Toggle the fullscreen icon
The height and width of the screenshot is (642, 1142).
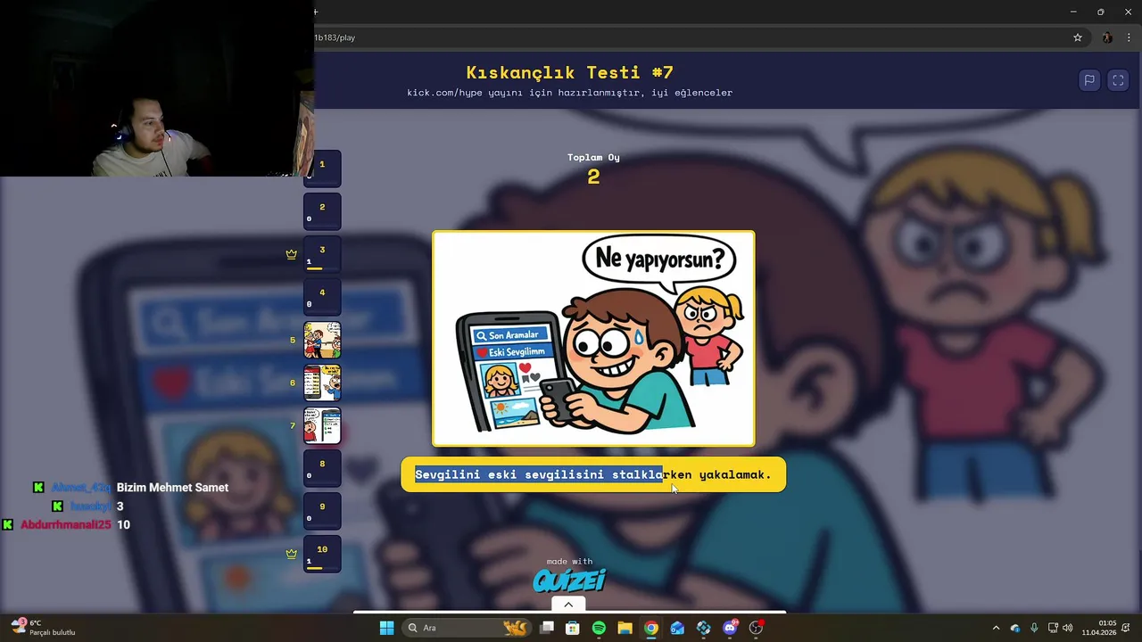tap(1118, 80)
